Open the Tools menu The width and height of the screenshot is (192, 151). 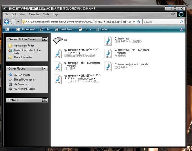pyautogui.click(x=46, y=14)
